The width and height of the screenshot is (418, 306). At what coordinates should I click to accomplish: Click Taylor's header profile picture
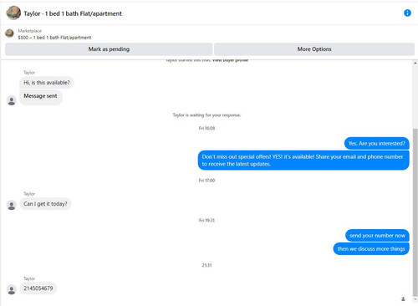pos(13,13)
